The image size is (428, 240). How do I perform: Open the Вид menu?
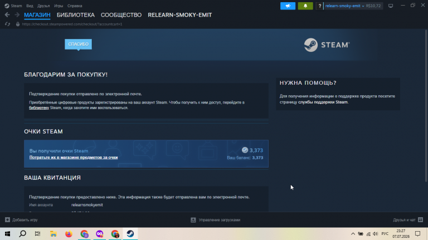(30, 6)
